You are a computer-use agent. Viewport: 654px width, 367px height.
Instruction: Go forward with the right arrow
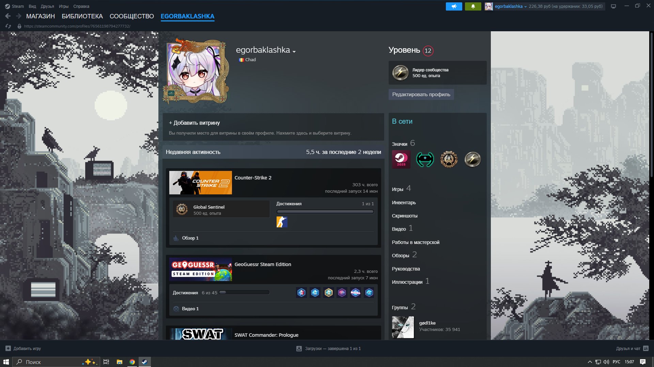[19, 16]
